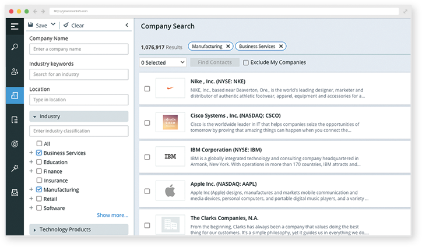Uncheck the Manufacturing checkbox
Image resolution: width=422 pixels, height=247 pixels.
point(39,189)
